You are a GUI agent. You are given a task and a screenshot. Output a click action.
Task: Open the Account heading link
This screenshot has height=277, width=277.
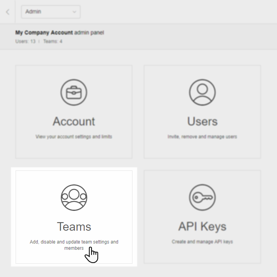[74, 121]
